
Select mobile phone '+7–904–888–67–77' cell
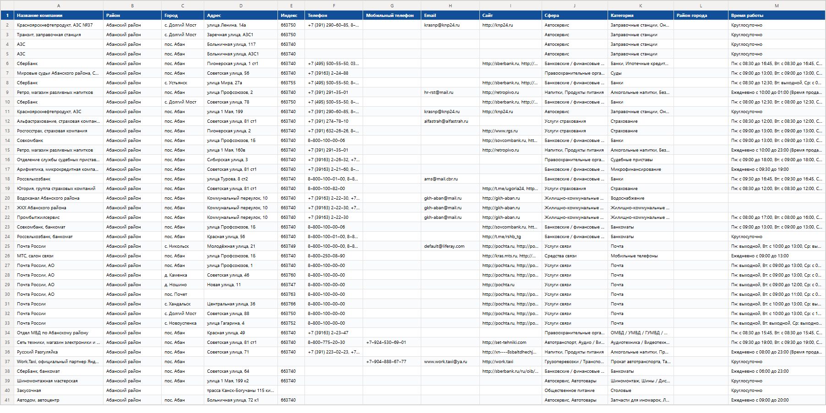(392, 362)
